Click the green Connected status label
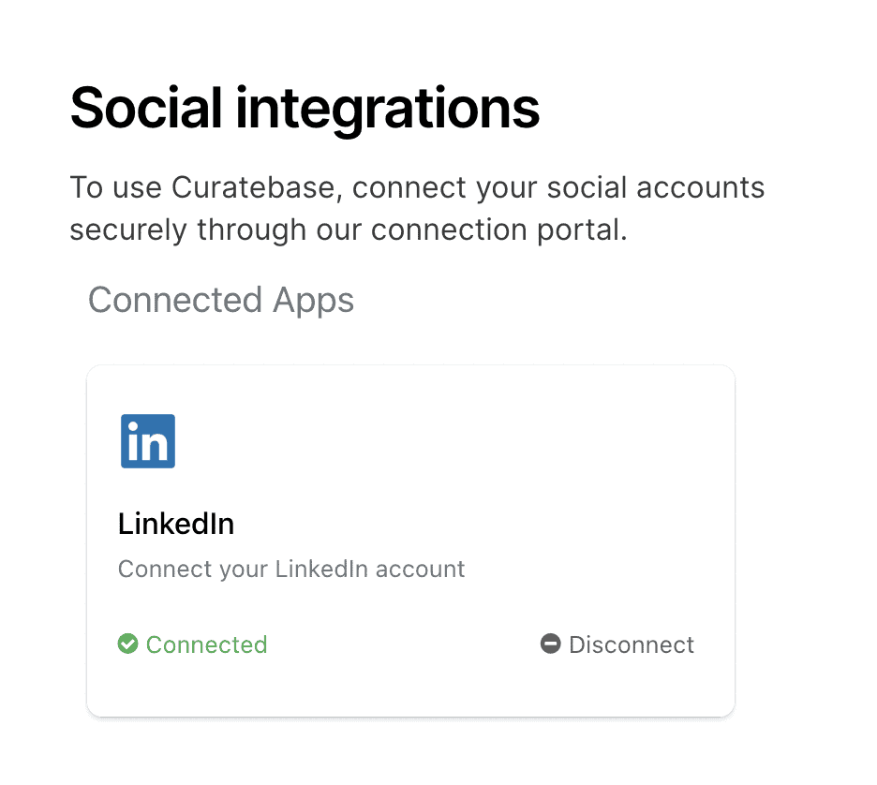Screen dimensions: 877x785 coord(206,644)
